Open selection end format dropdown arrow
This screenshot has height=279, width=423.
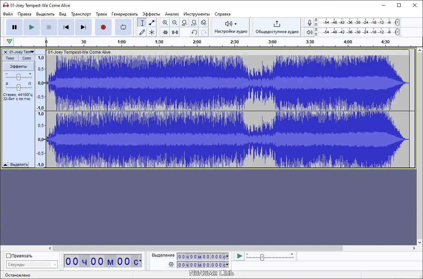tap(227, 265)
